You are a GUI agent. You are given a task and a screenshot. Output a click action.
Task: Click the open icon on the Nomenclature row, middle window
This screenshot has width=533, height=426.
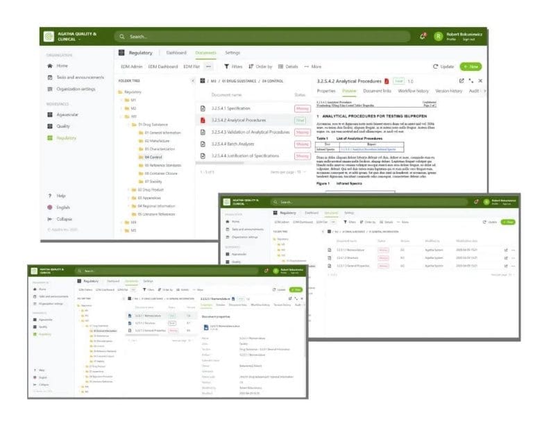[x=506, y=250]
